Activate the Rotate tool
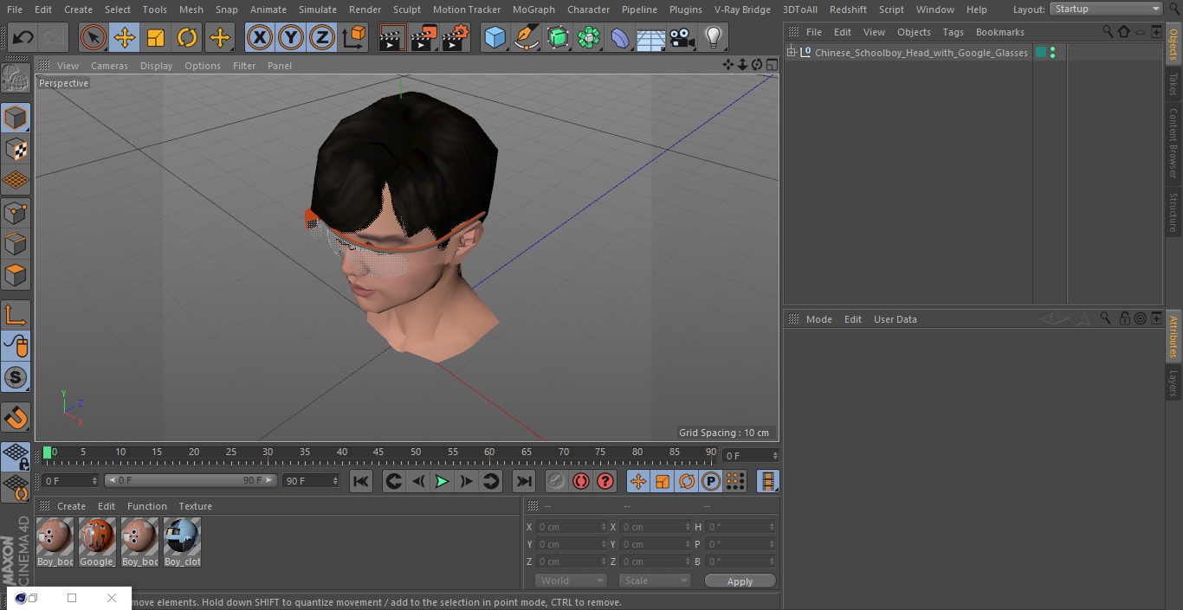Image resolution: width=1183 pixels, height=610 pixels. click(x=187, y=37)
